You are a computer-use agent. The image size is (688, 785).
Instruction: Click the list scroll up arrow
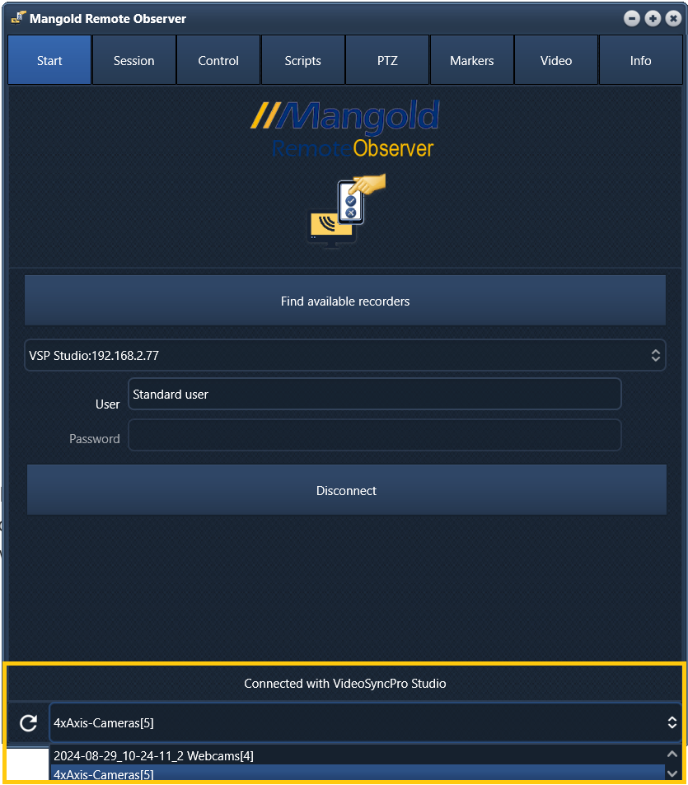672,754
